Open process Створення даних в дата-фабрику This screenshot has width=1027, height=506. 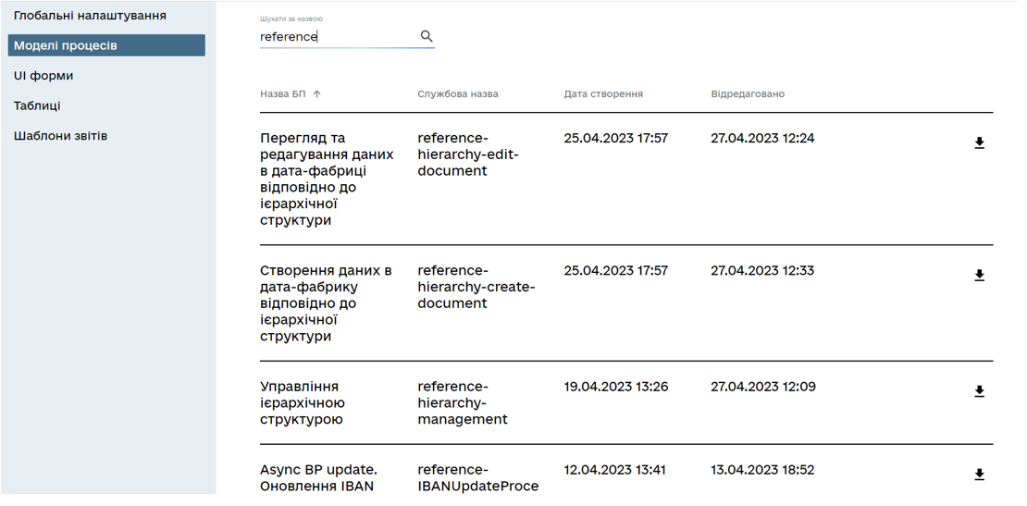click(x=326, y=303)
